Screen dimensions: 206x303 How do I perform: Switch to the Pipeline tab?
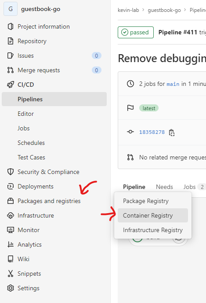(134, 187)
